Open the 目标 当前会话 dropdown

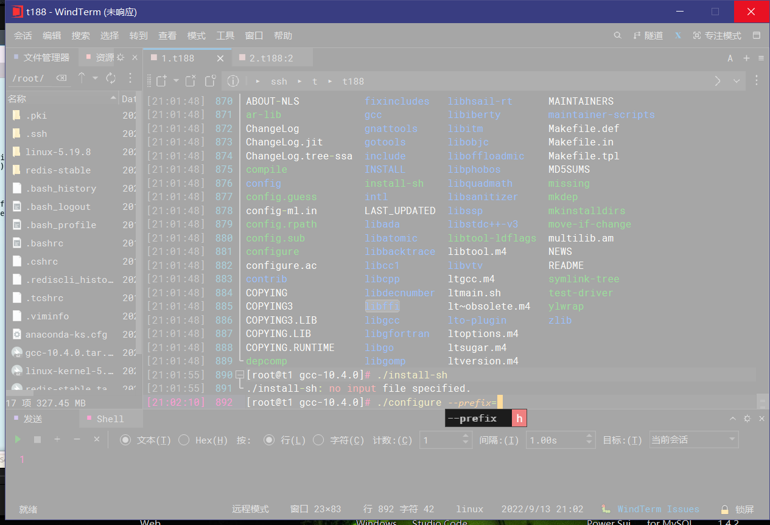(x=693, y=440)
